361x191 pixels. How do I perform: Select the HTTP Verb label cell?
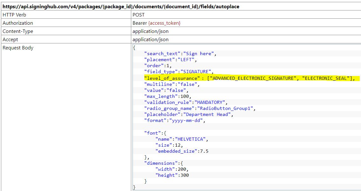click(x=14, y=15)
